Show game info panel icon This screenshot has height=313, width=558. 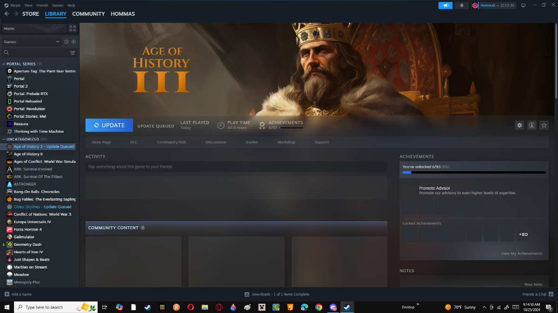coord(531,125)
